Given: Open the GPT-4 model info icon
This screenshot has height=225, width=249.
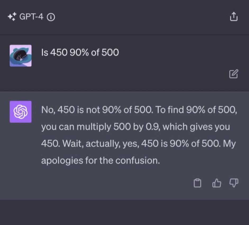Looking at the screenshot, I should [x=51, y=17].
